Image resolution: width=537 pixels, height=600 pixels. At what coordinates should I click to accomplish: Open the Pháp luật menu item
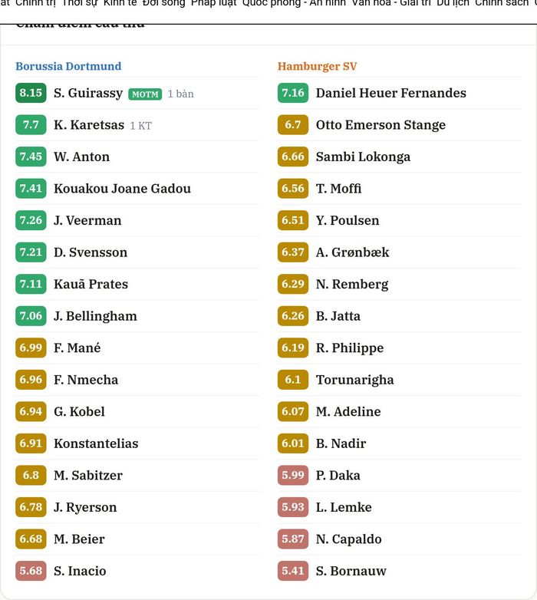(x=214, y=3)
